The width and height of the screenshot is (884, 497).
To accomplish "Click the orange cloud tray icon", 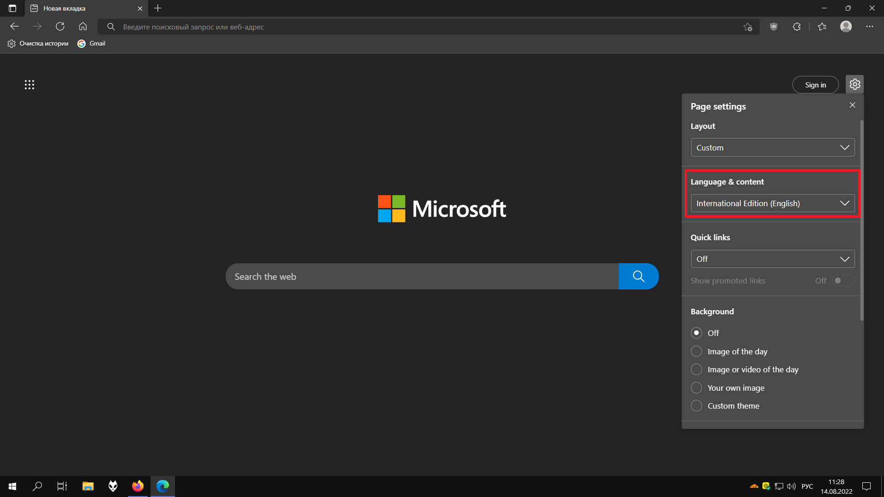I will click(754, 486).
